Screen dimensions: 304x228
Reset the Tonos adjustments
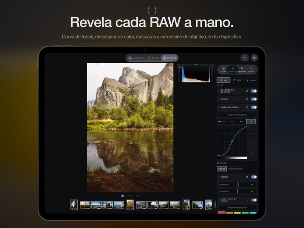tap(247, 99)
